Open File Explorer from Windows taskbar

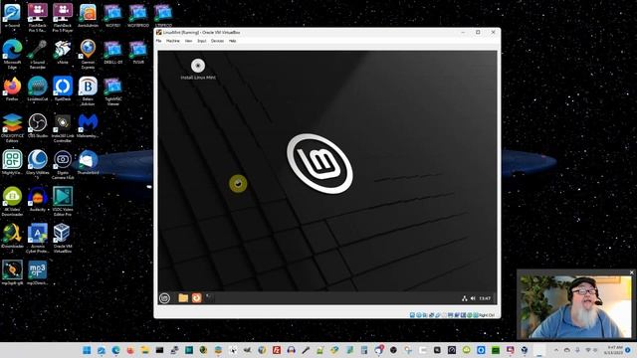click(x=145, y=350)
